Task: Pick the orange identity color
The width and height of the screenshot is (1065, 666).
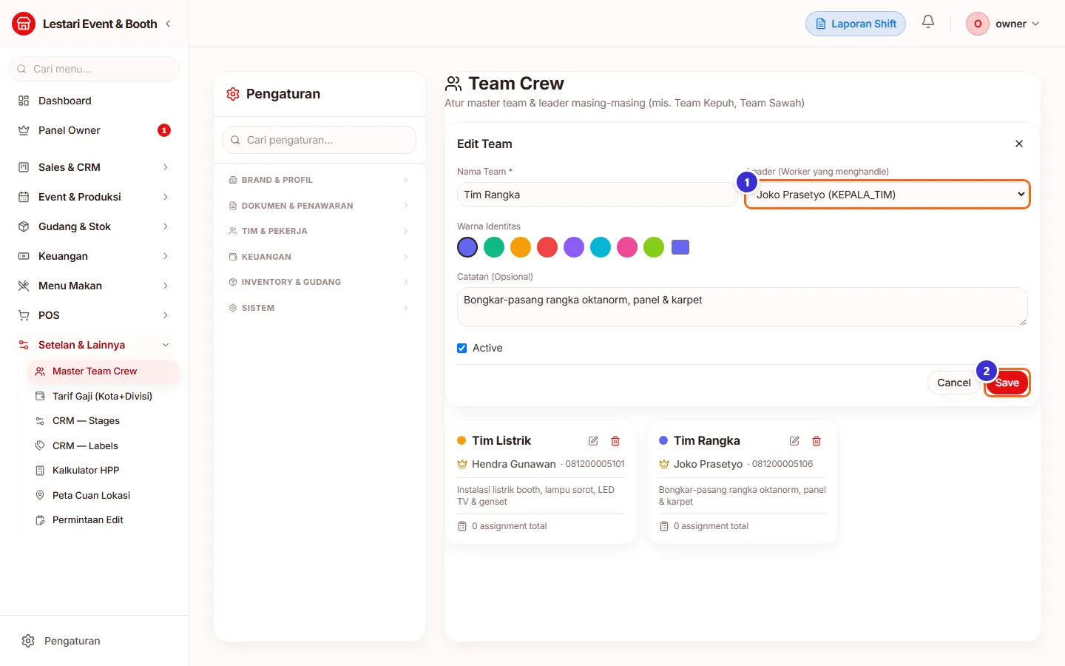Action: click(x=521, y=247)
